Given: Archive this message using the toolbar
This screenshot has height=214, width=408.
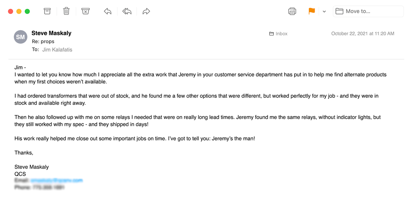Looking at the screenshot, I should (47, 11).
